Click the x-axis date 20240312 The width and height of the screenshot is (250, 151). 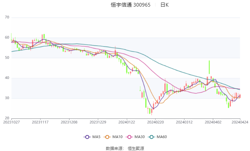(x=184, y=122)
